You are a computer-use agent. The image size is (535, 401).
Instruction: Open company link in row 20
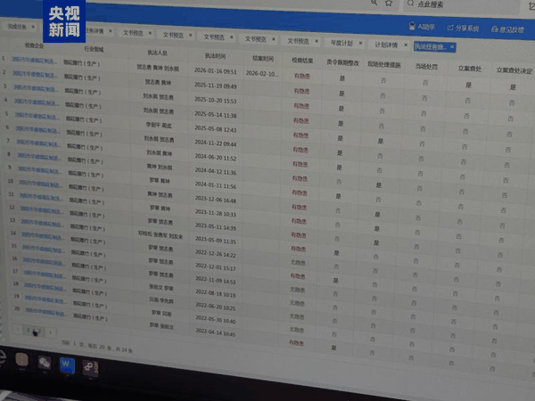[46, 312]
